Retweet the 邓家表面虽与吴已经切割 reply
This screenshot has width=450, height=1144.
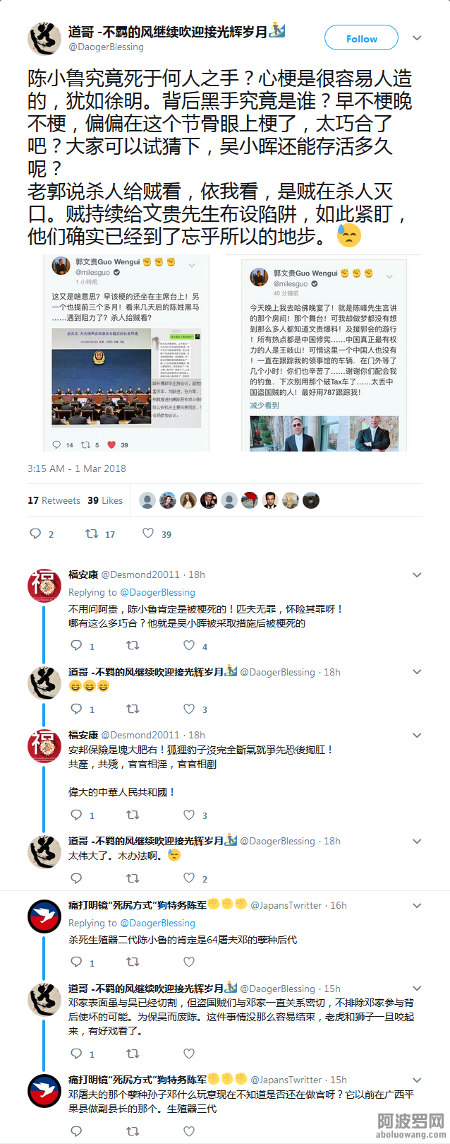(133, 1054)
